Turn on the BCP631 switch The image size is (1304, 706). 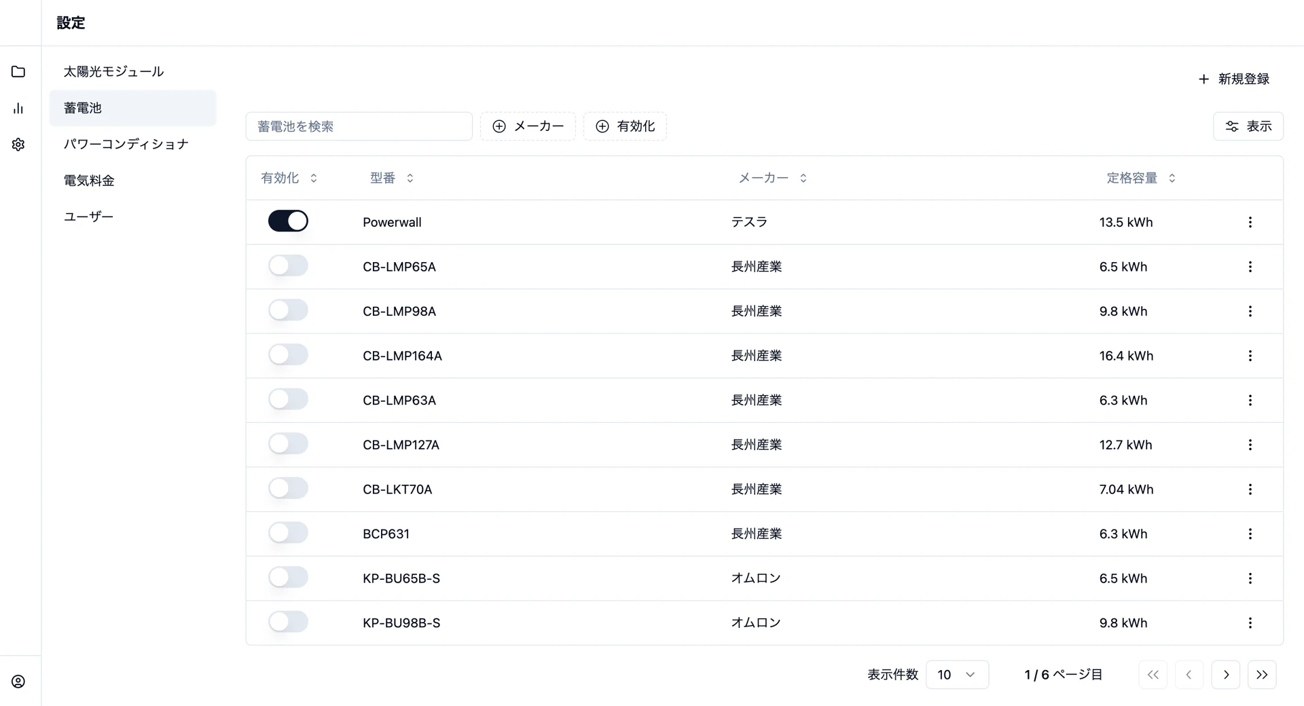pyautogui.click(x=288, y=532)
